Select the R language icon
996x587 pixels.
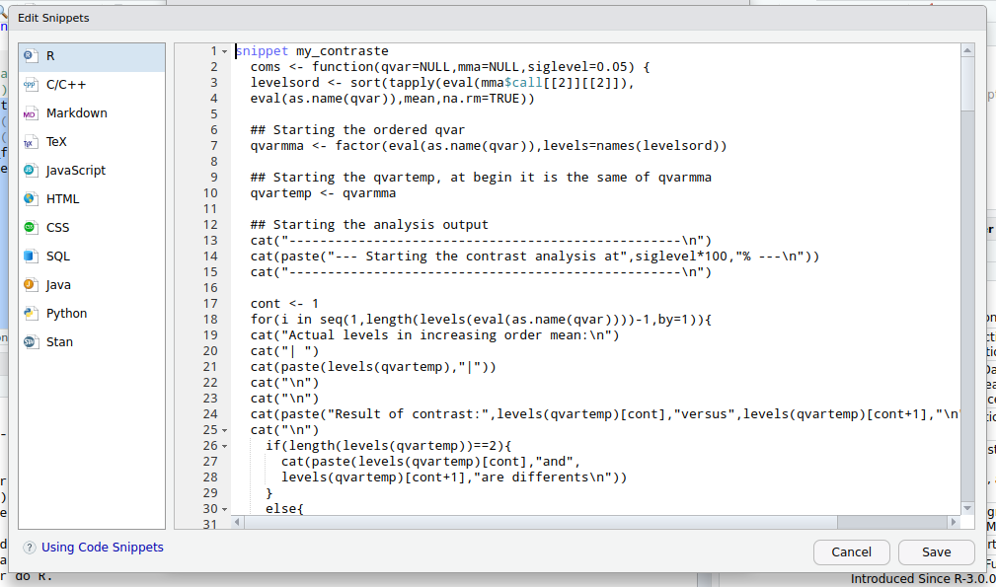pos(30,55)
